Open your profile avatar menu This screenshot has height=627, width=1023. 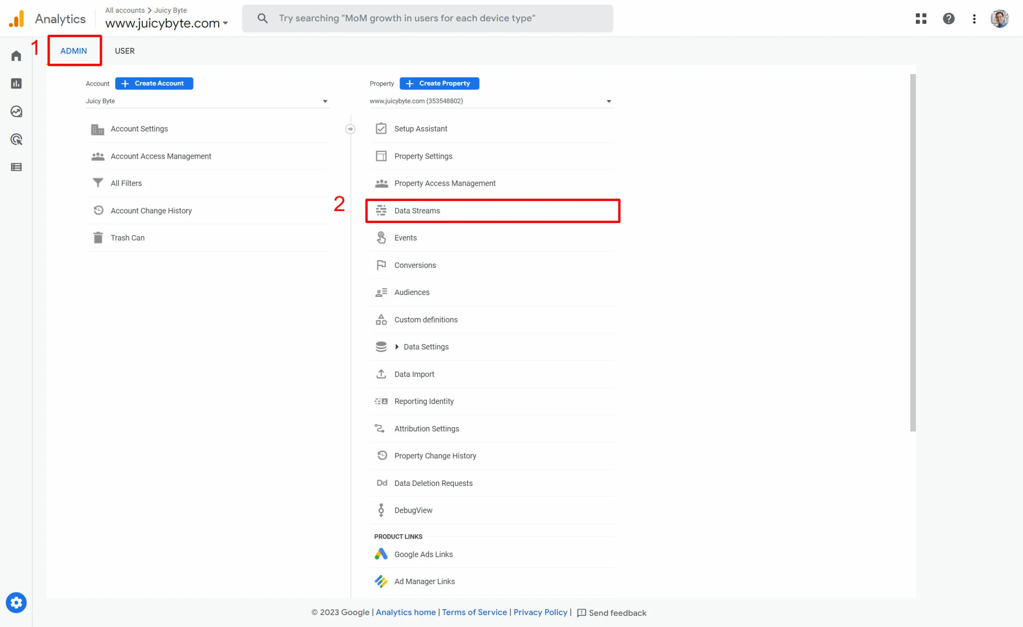point(1000,19)
